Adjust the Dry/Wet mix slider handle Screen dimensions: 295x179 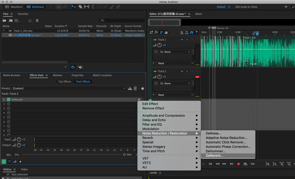124,155
